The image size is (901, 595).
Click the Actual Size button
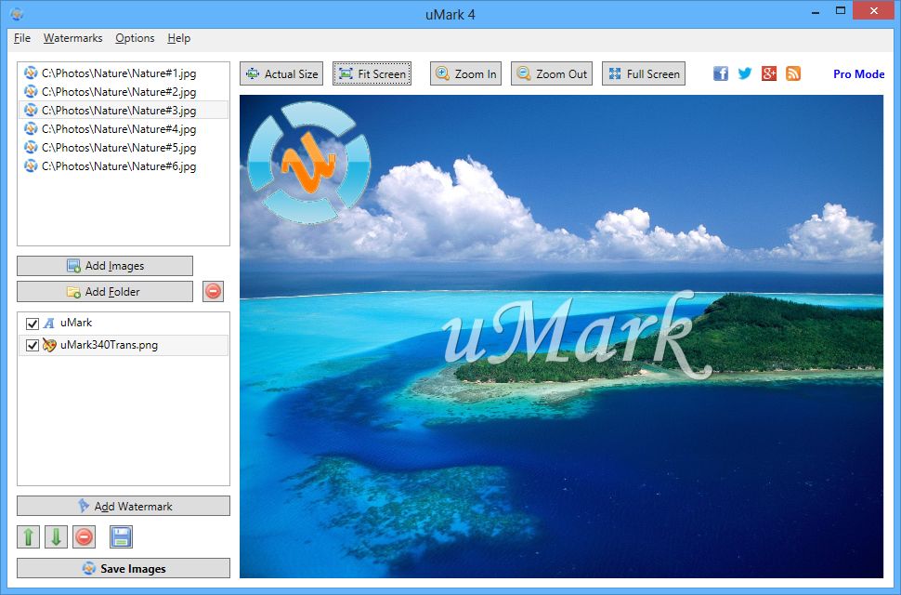coord(281,73)
